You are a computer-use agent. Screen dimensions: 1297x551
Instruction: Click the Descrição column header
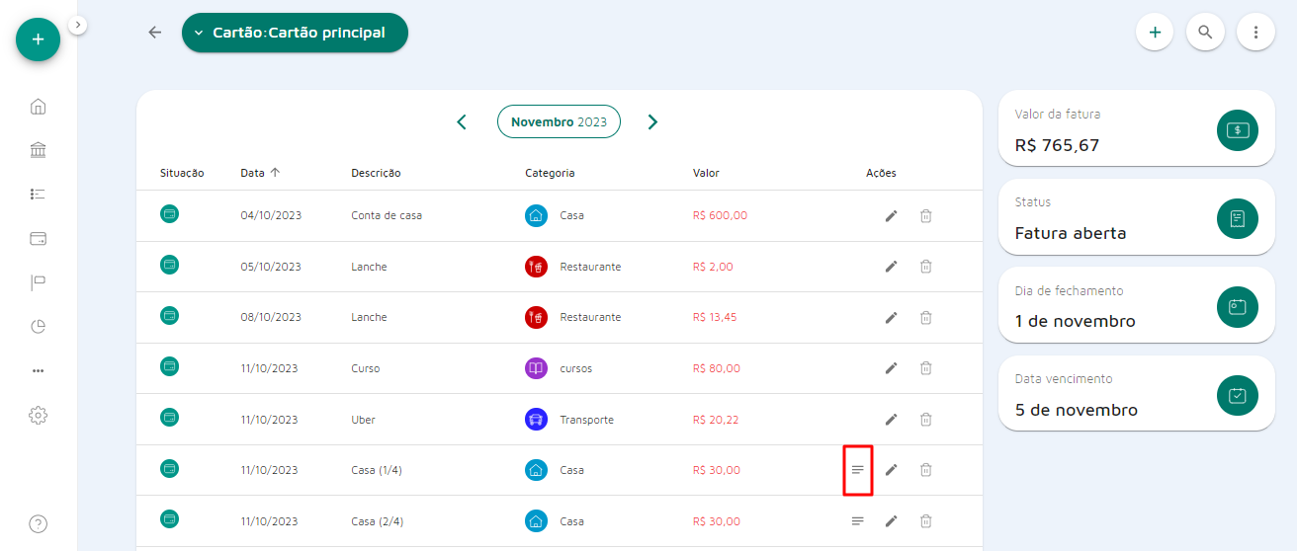click(x=376, y=173)
